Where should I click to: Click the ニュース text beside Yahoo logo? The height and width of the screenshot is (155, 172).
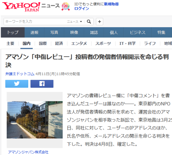(x=51, y=6)
